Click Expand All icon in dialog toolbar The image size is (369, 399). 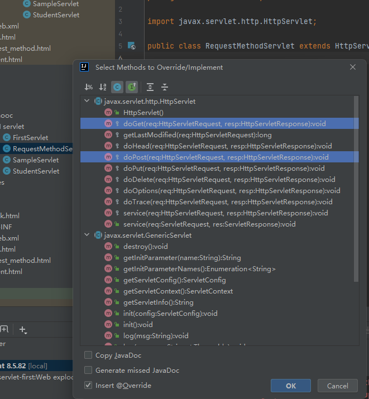pos(150,87)
